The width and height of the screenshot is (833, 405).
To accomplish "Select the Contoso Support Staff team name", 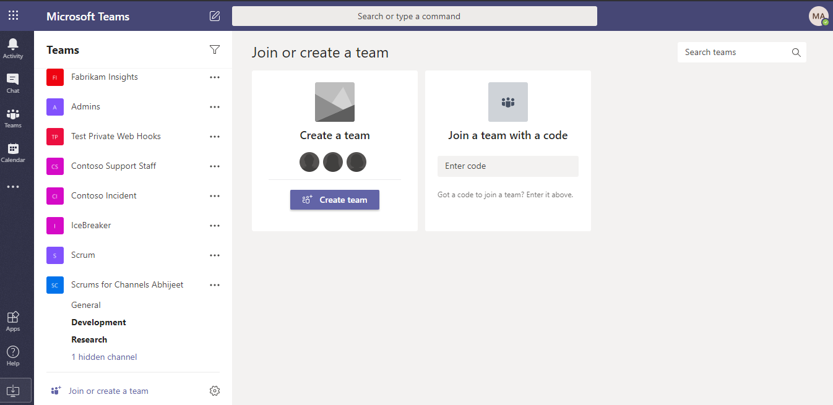I will (x=114, y=166).
